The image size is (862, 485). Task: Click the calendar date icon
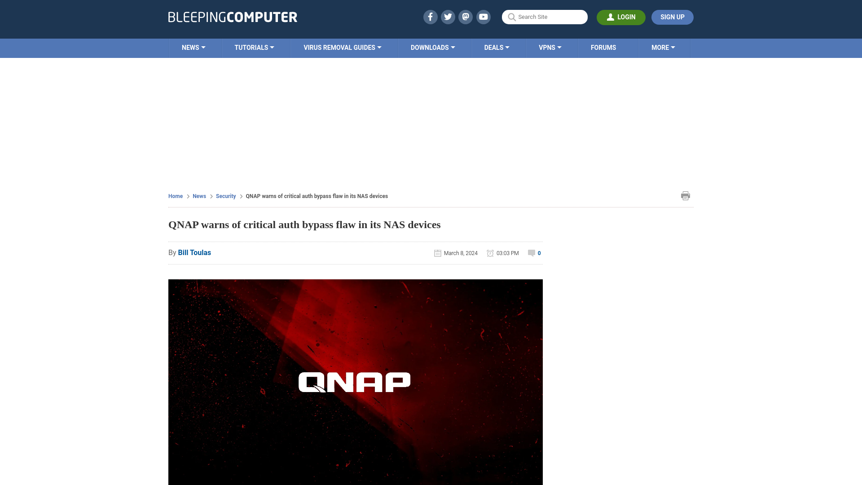point(438,253)
